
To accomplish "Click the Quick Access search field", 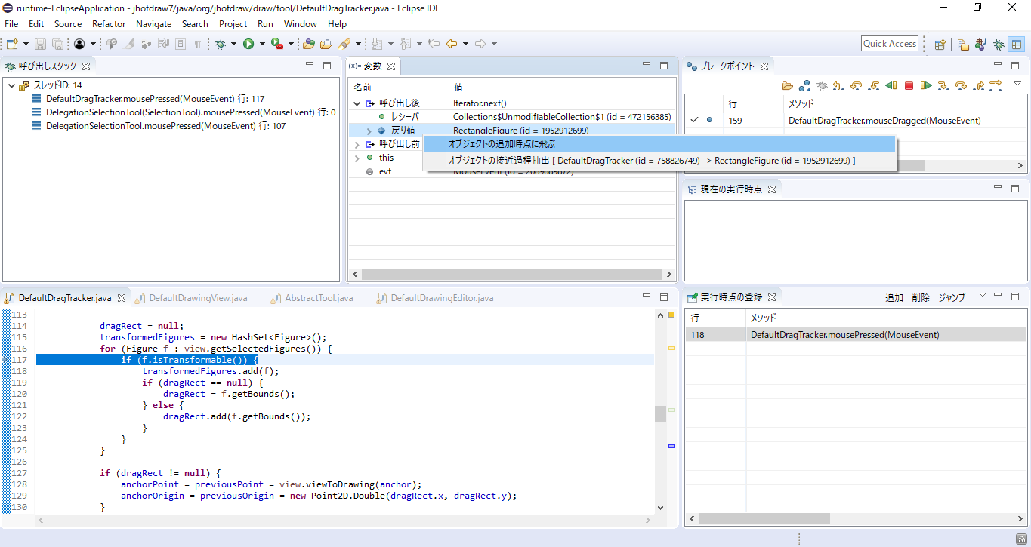I will click(x=890, y=44).
